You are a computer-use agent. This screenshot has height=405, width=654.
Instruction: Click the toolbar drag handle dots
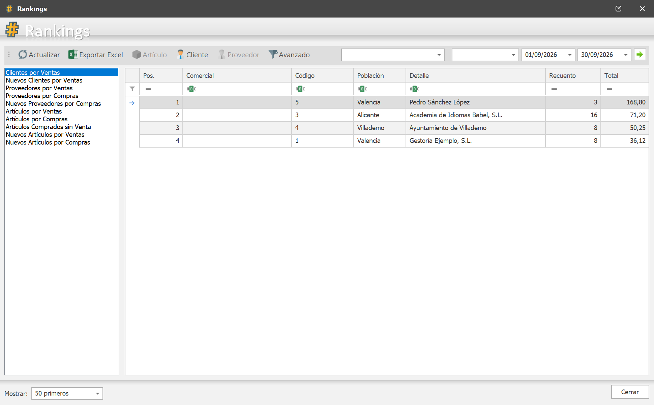9,55
